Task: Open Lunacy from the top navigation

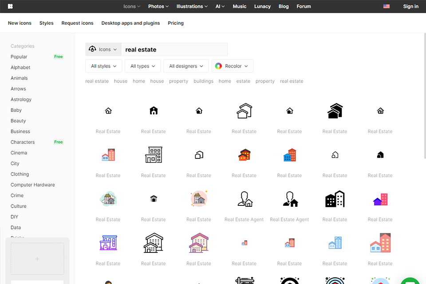Action: tap(262, 6)
